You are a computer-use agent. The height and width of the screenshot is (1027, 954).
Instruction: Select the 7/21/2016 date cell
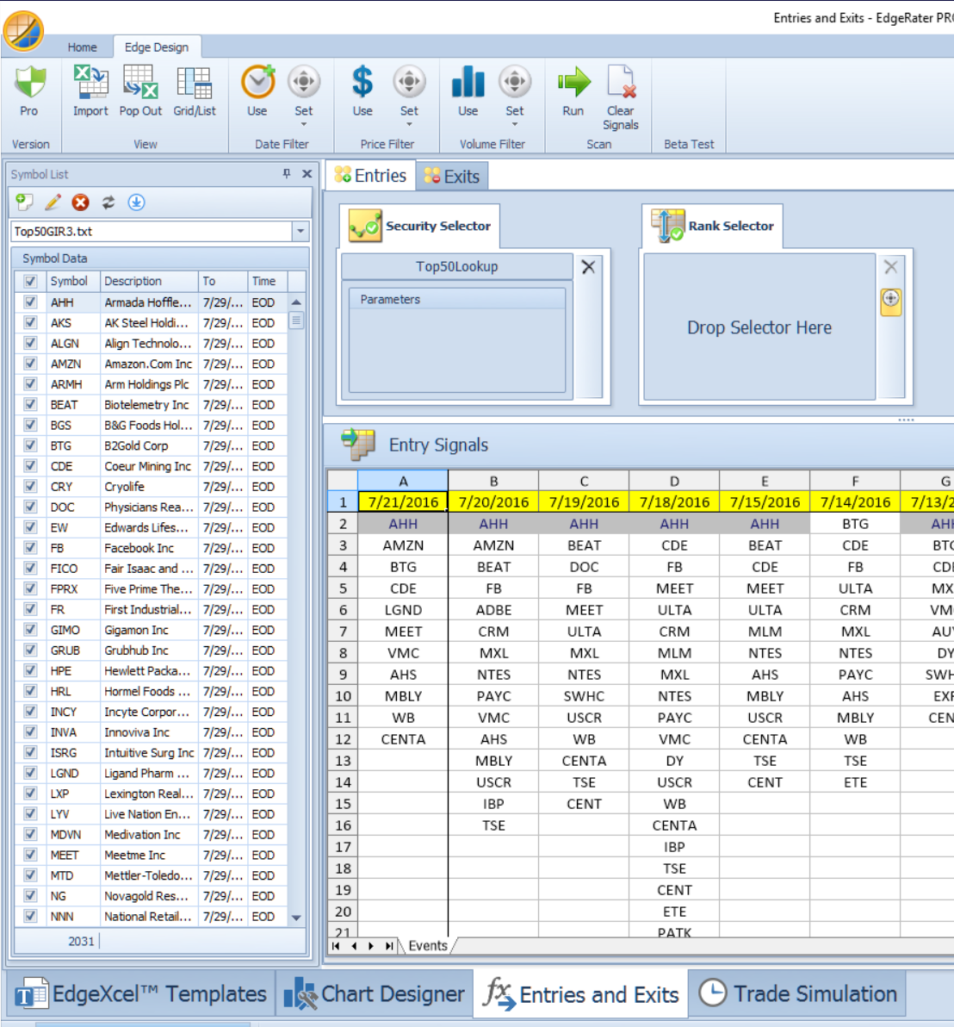tap(403, 501)
